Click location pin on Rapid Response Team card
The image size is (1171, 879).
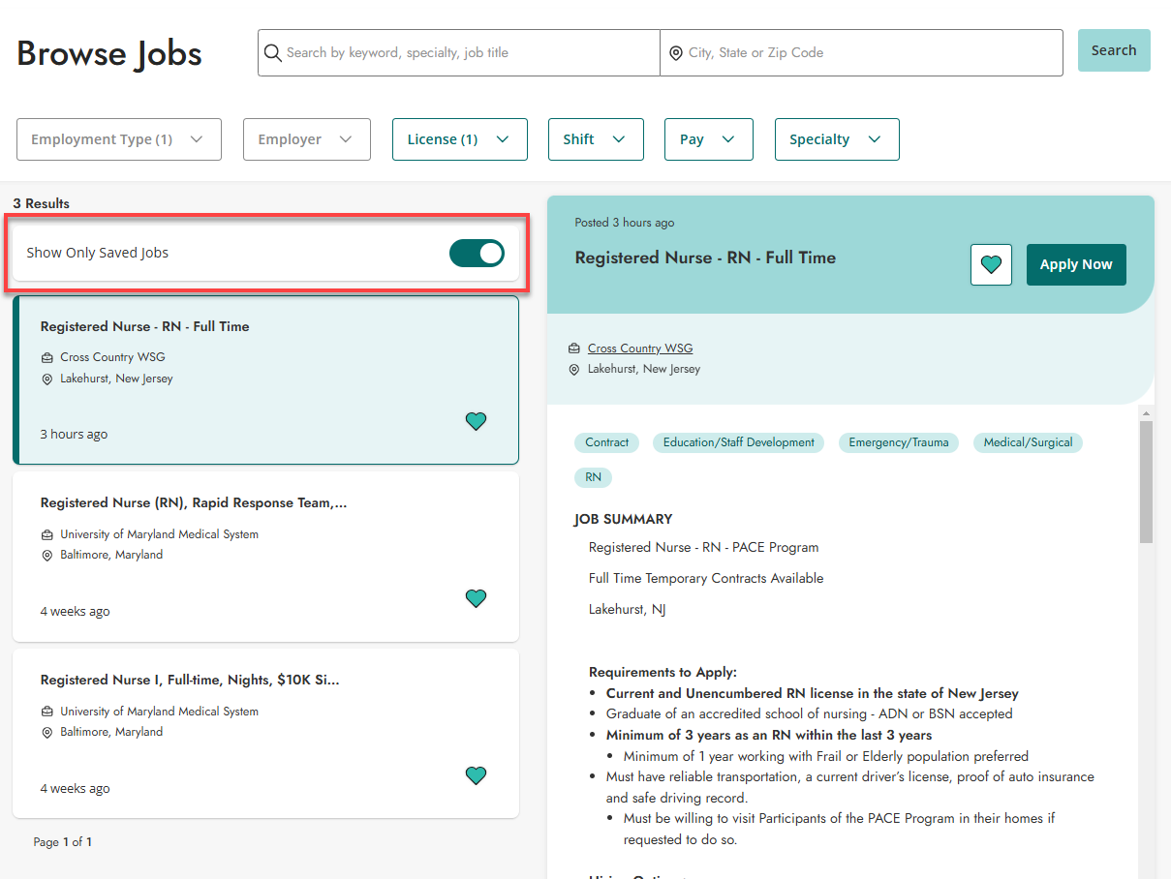(46, 556)
